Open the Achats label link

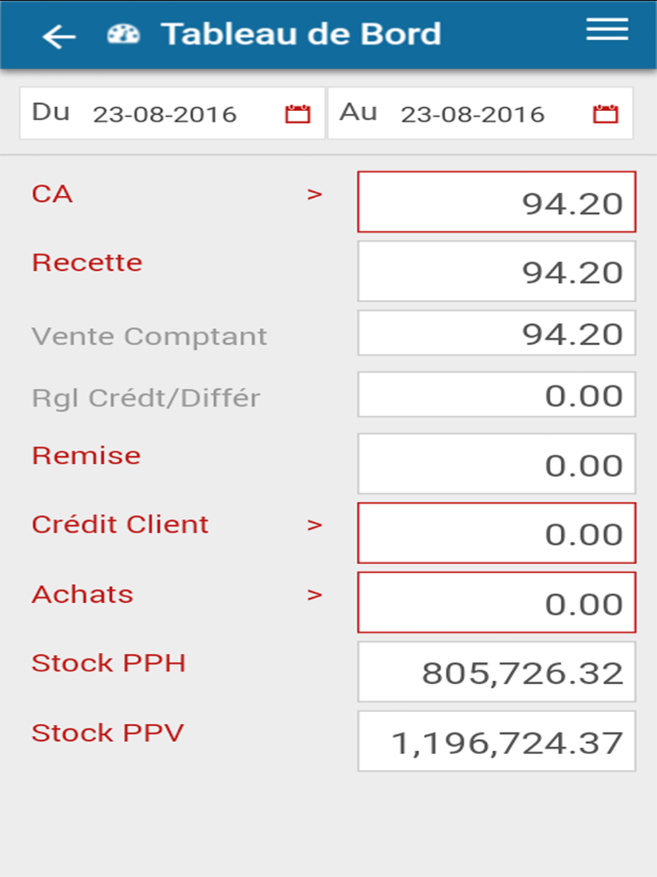pos(83,594)
